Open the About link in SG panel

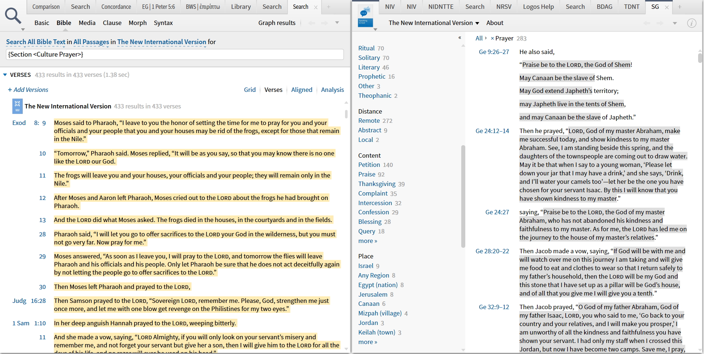(x=495, y=23)
